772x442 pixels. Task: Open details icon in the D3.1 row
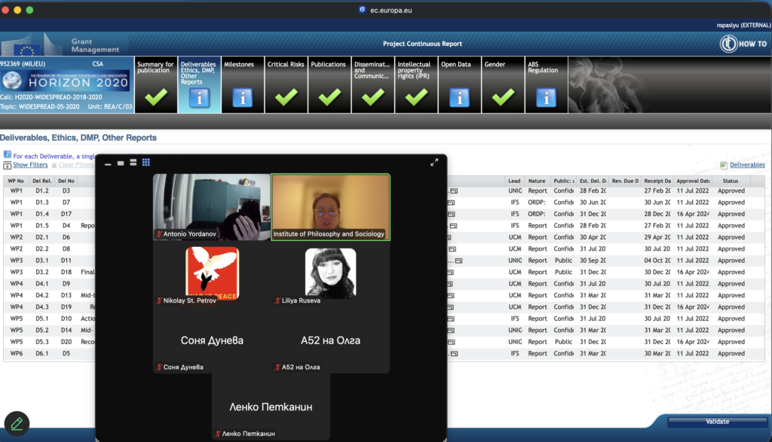click(x=458, y=261)
